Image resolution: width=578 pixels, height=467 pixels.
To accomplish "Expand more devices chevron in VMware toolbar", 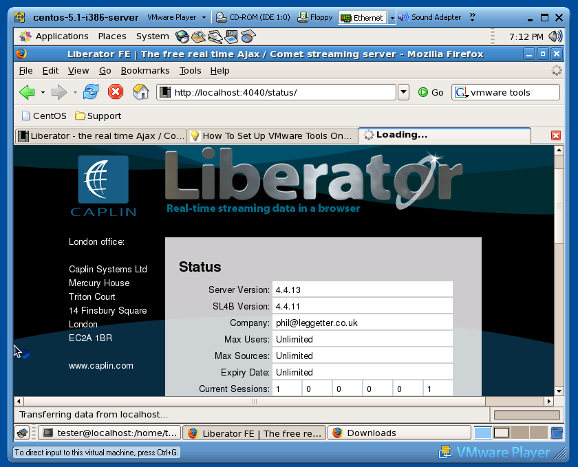I will pyautogui.click(x=473, y=17).
